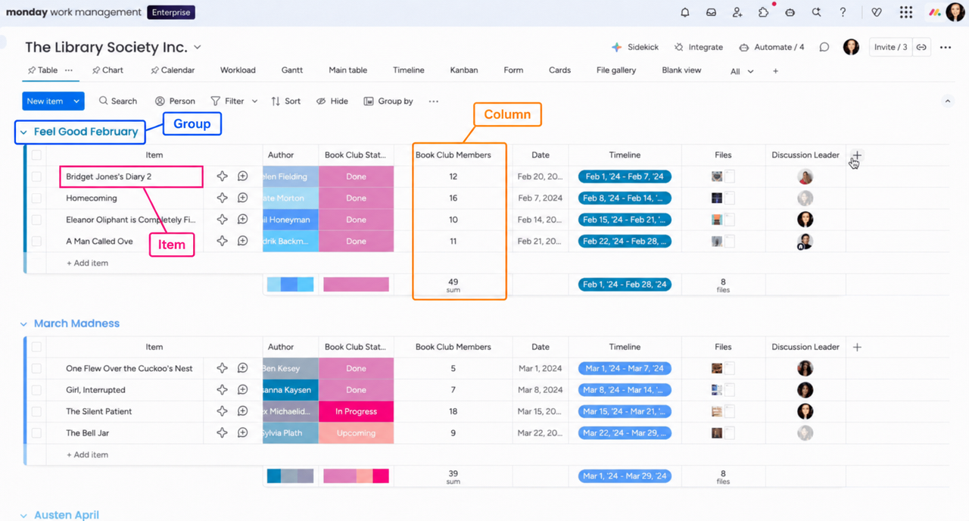Tick the Homecoming row checkbox
This screenshot has height=521, width=969.
36,198
